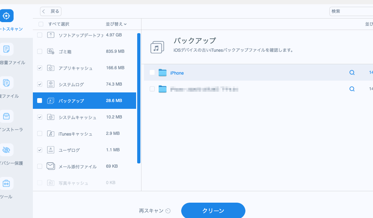Image resolution: width=373 pixels, height=218 pixels.
Task: Click the メール添付ファイル envelope icon
Action: click(x=51, y=166)
